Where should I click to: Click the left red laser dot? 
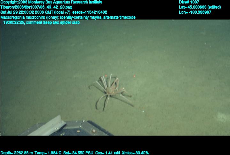click(106, 76)
